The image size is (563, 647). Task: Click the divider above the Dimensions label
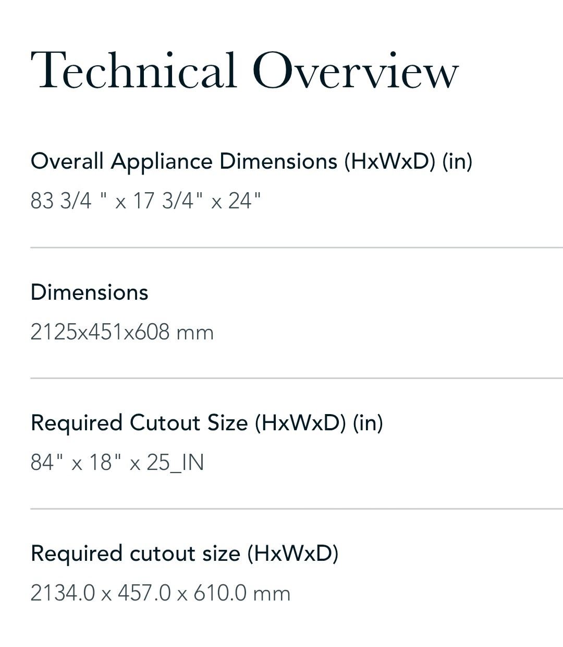click(x=296, y=248)
